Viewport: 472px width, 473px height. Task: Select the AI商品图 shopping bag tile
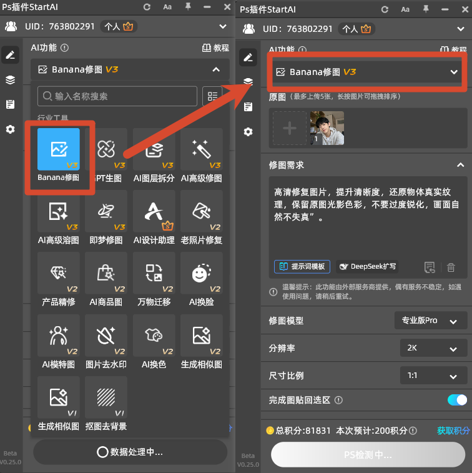[106, 273]
